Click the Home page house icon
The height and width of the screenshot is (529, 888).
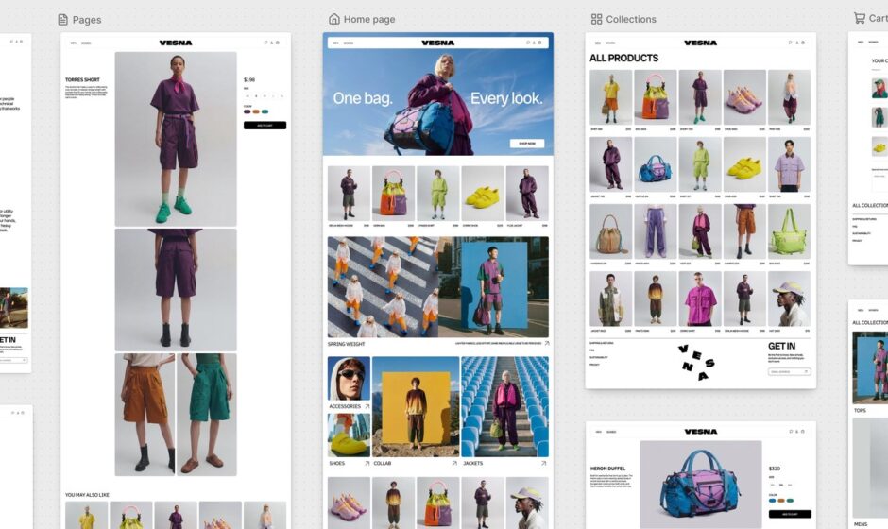334,19
